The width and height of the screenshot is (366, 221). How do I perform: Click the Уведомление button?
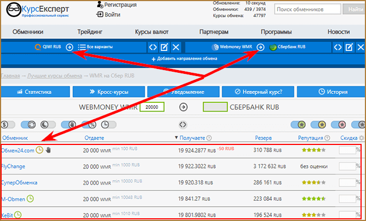point(184,92)
